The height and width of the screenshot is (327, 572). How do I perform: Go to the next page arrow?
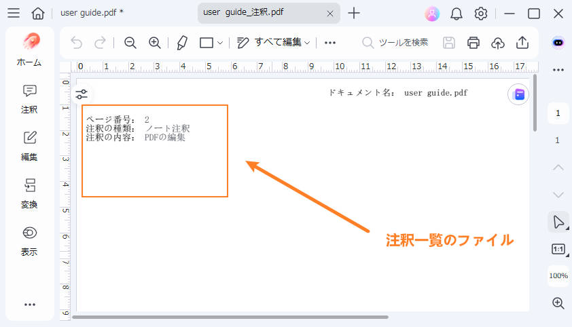click(x=558, y=195)
